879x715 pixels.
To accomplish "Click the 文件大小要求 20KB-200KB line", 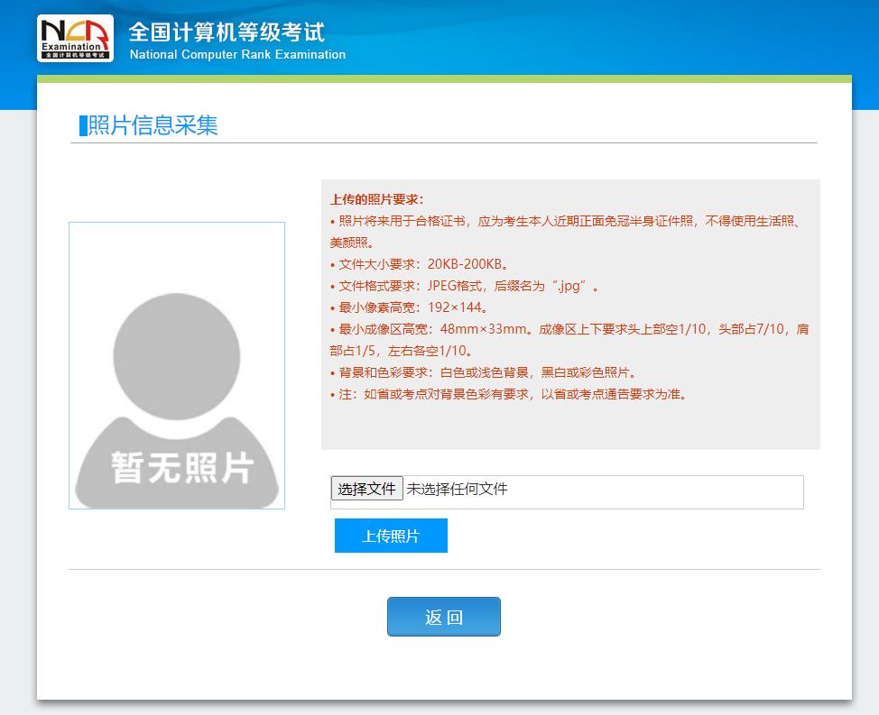I will (x=420, y=264).
